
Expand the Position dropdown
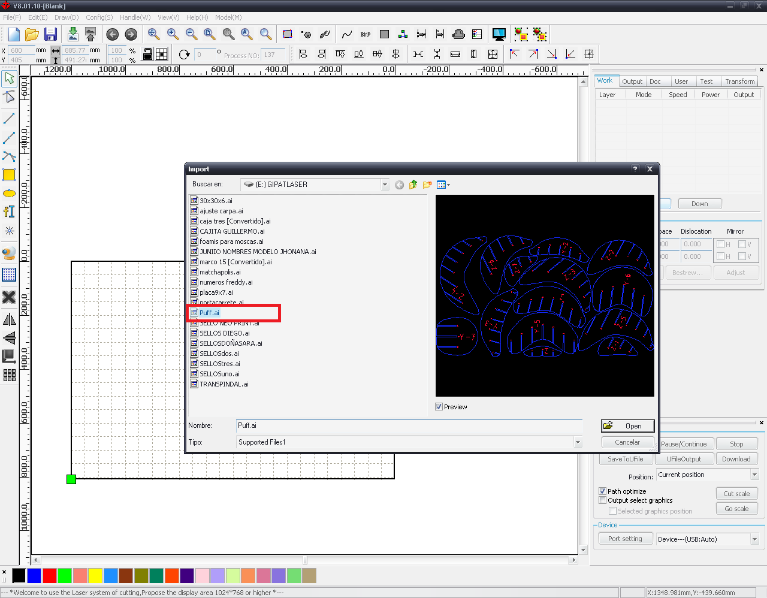[x=754, y=475]
